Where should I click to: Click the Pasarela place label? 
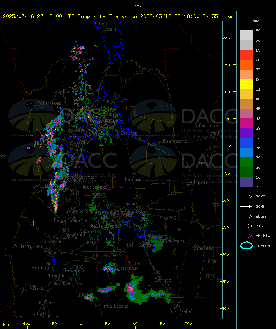pos(49,316)
